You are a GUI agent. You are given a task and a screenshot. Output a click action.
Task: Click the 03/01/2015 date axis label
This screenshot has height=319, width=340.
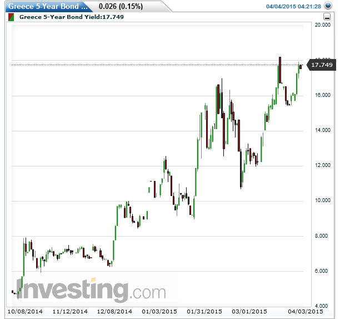[x=249, y=312]
